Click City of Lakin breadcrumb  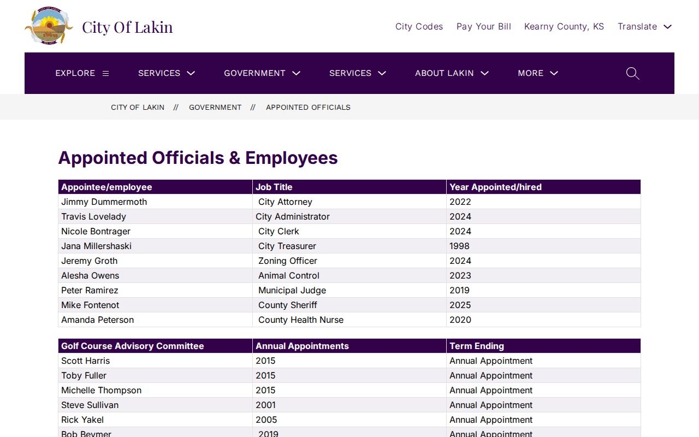pos(138,107)
